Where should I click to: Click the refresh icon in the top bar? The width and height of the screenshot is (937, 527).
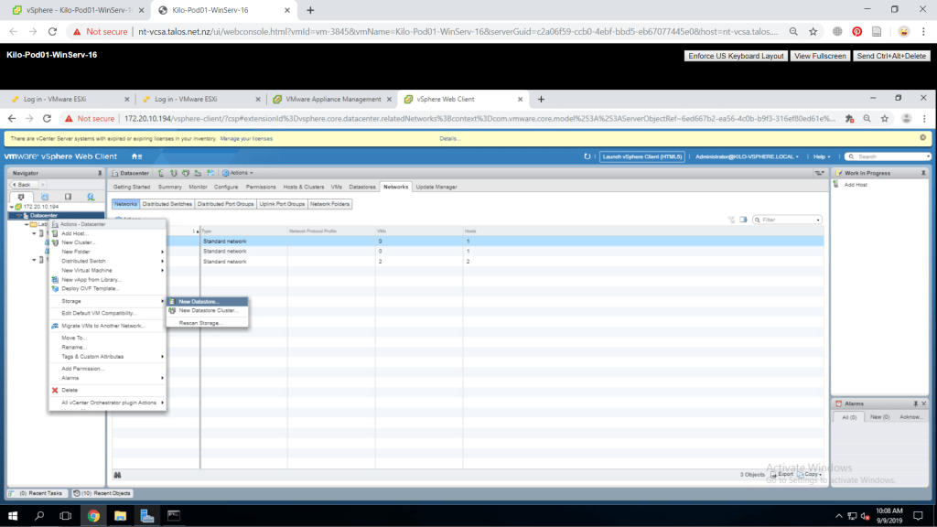[587, 156]
